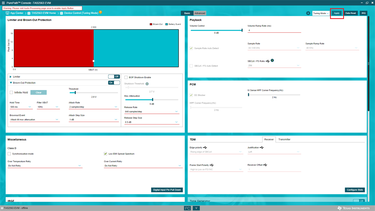375x211 pixels.
Task: Open the Hold Time dropdown
Action: coord(21,107)
